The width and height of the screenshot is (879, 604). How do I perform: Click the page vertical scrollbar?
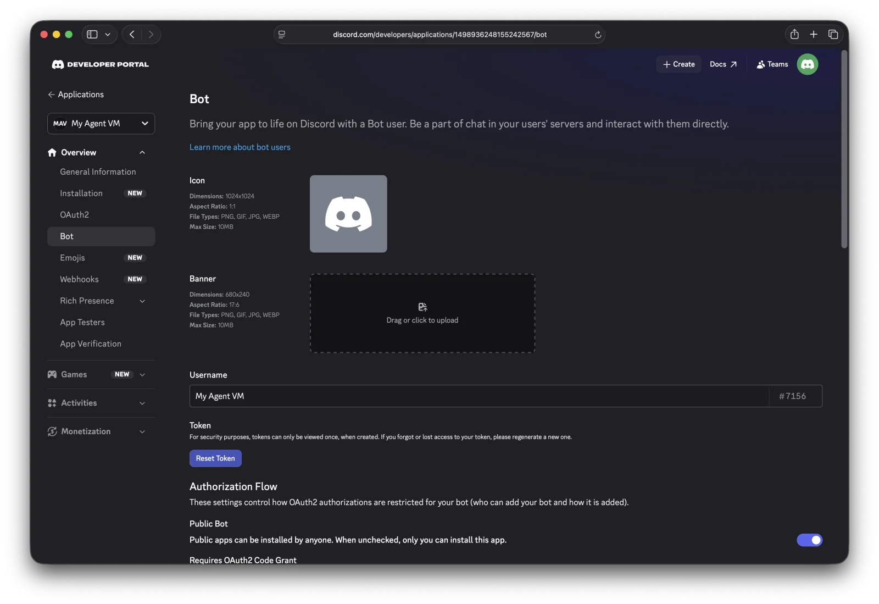(x=844, y=149)
